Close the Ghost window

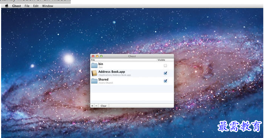[x=93, y=56]
